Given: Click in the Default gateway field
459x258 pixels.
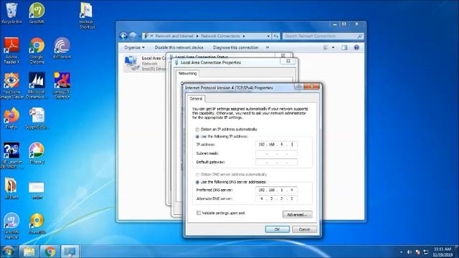Looking at the screenshot, I should click(x=276, y=162).
